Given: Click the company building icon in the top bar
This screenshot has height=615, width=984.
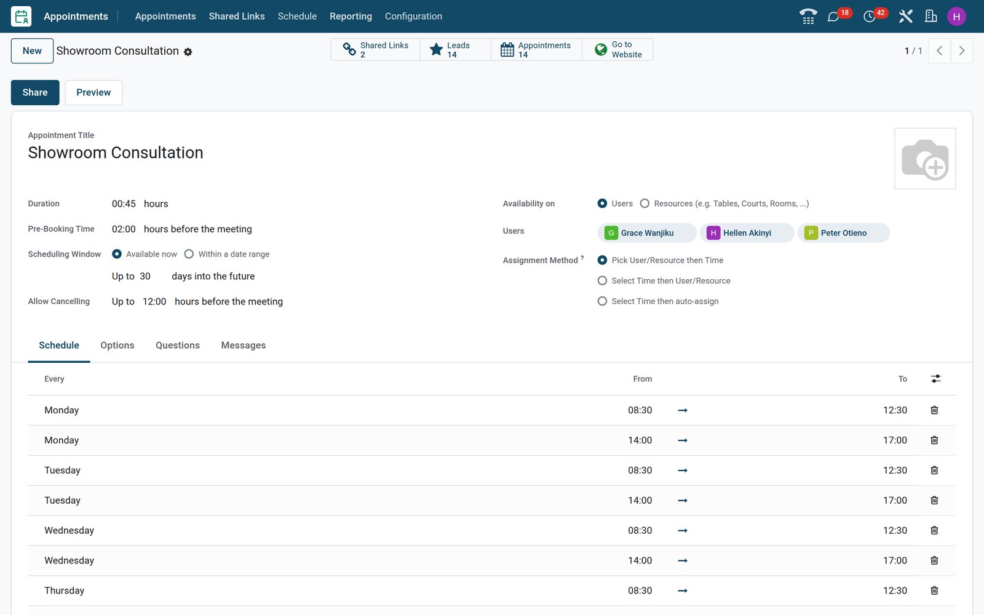Looking at the screenshot, I should point(931,17).
